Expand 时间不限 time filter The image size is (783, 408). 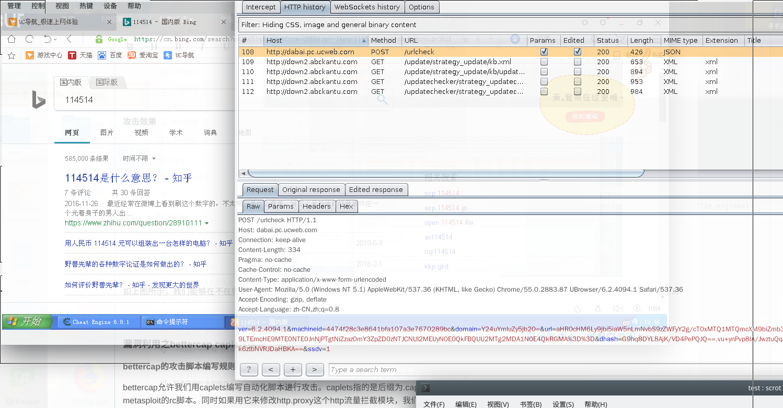pyautogui.click(x=139, y=158)
